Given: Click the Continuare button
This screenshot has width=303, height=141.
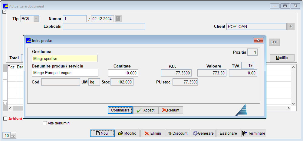Looking at the screenshot, I should 120,110.
